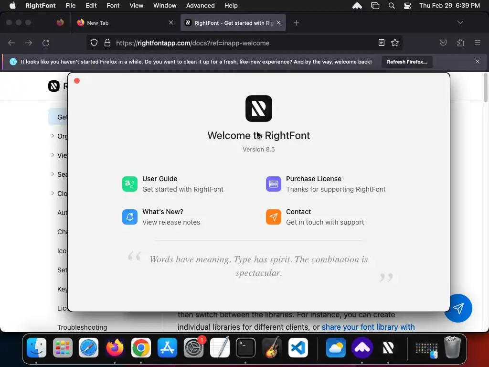Open Firefox tracking protection shield
The height and width of the screenshot is (367, 489).
tap(94, 43)
